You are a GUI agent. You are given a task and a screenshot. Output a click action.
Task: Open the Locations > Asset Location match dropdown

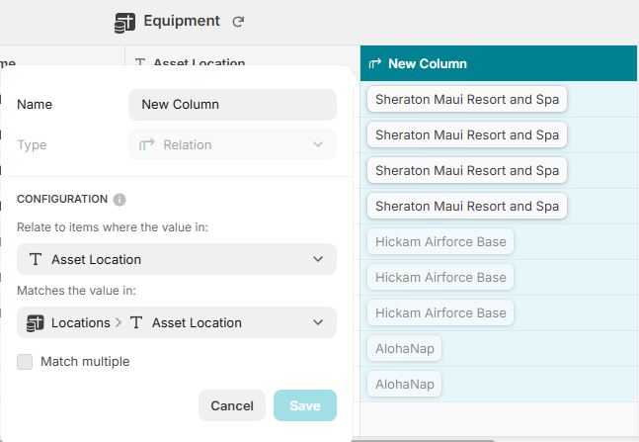[x=177, y=322]
